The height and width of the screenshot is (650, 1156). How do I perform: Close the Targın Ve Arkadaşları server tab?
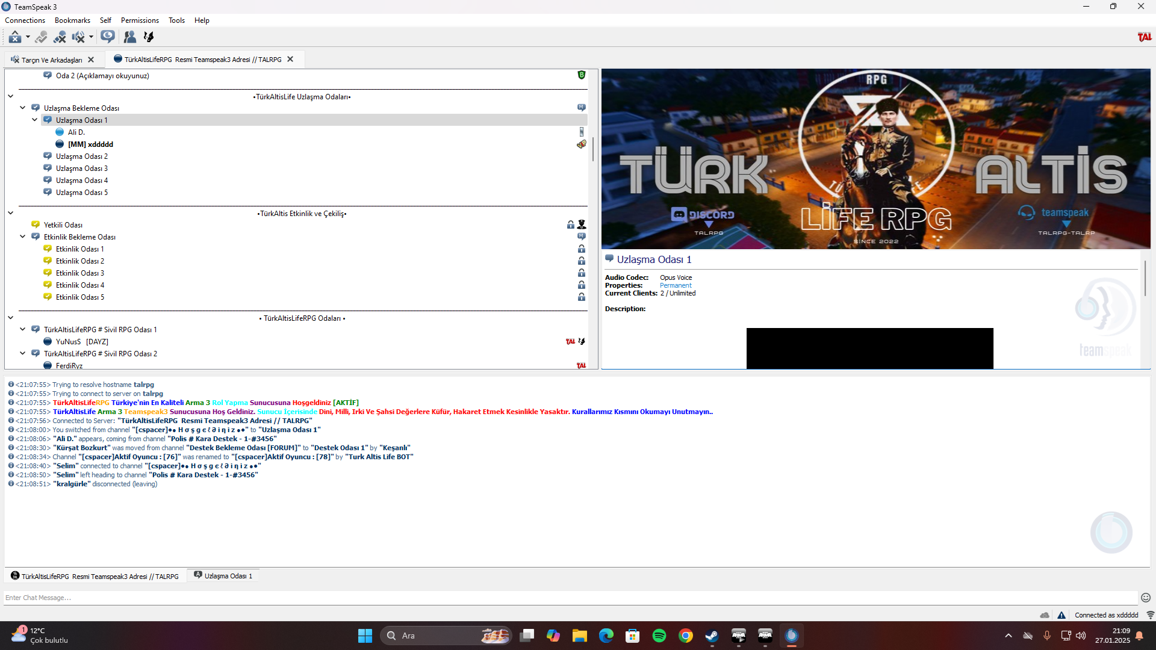pyautogui.click(x=91, y=60)
